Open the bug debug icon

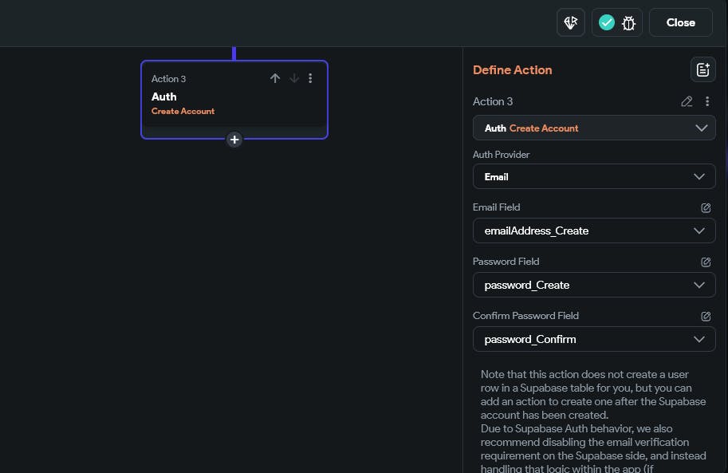pyautogui.click(x=628, y=23)
